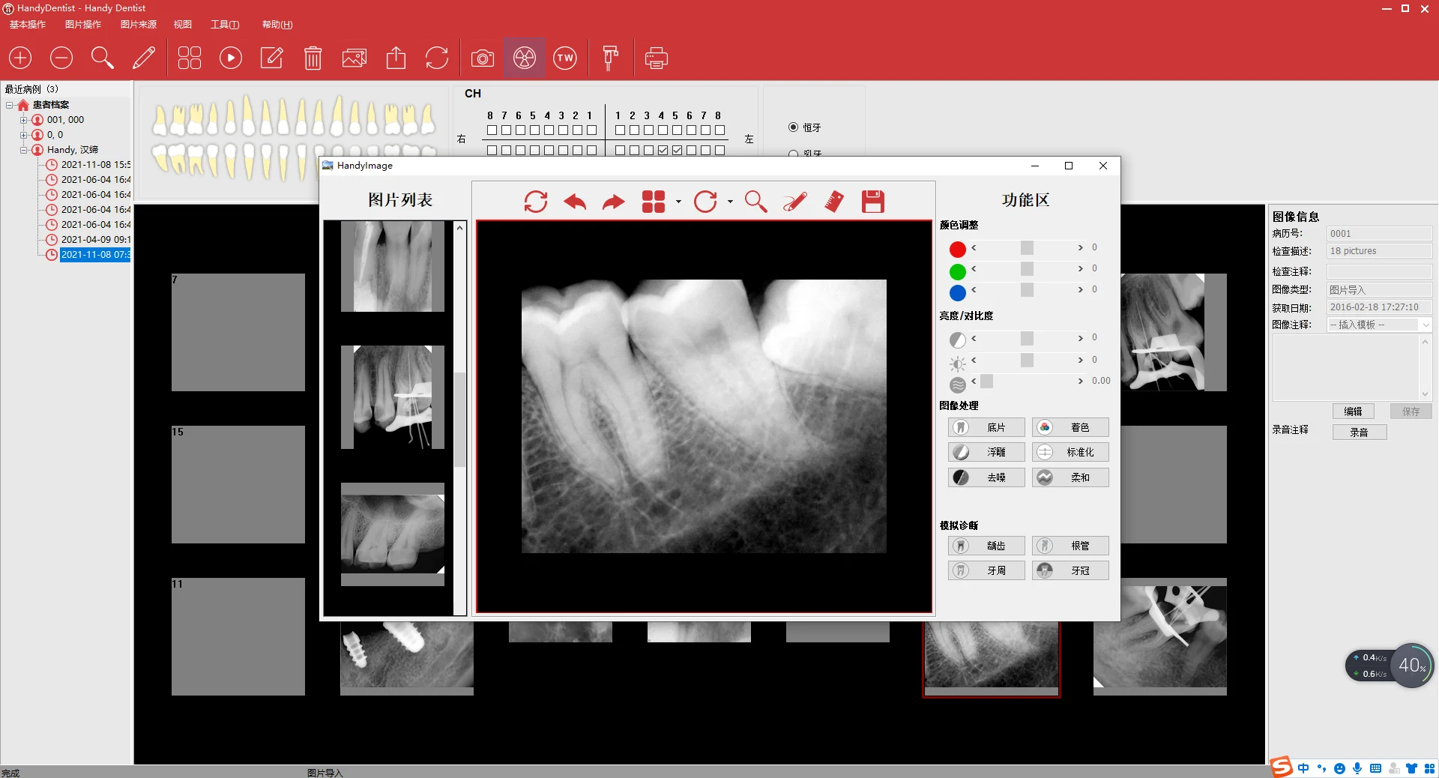Open the 视图 menu
Image resolution: width=1439 pixels, height=778 pixels.
point(183,25)
